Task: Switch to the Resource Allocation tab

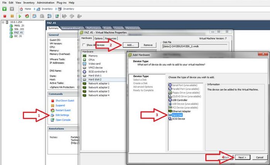Action: point(73,28)
